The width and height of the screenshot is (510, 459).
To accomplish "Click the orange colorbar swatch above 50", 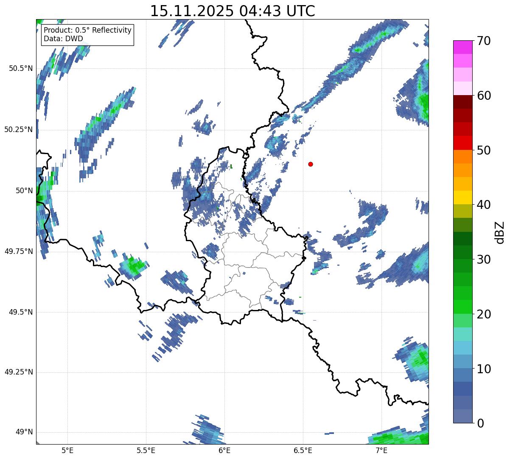I will (x=462, y=157).
